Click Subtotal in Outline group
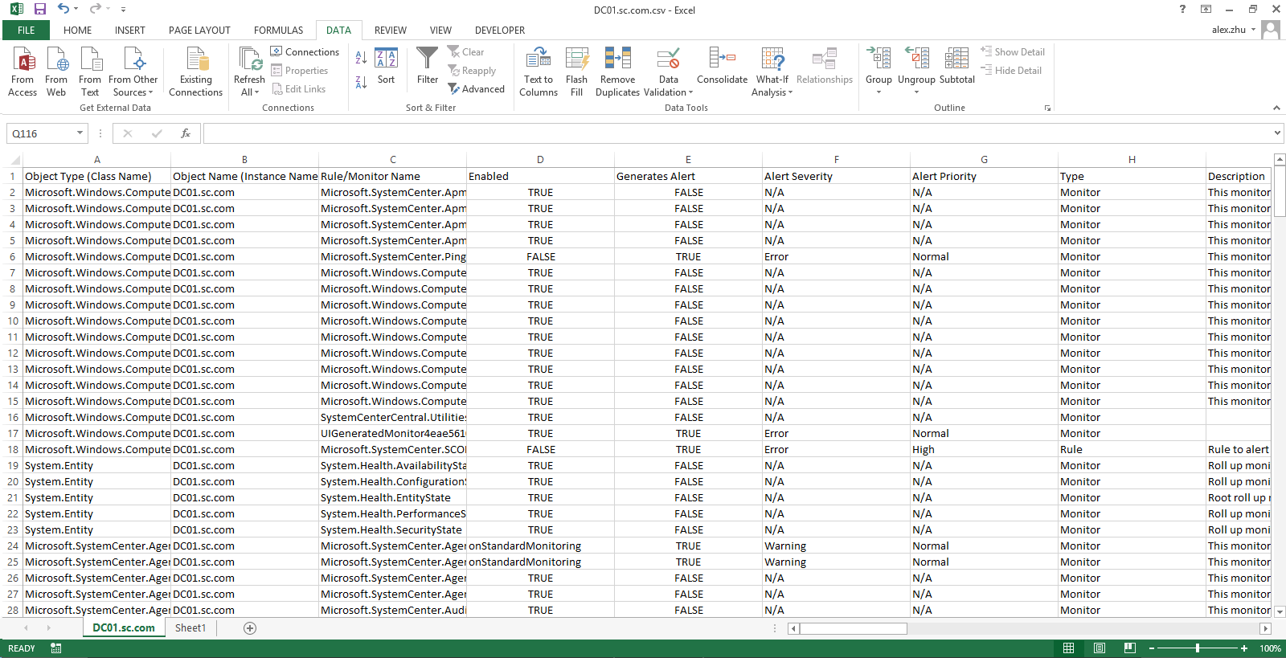The image size is (1286, 658). coord(956,66)
